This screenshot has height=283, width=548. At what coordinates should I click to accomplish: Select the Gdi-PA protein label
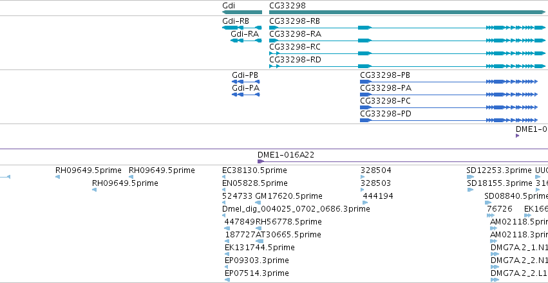[246, 88]
